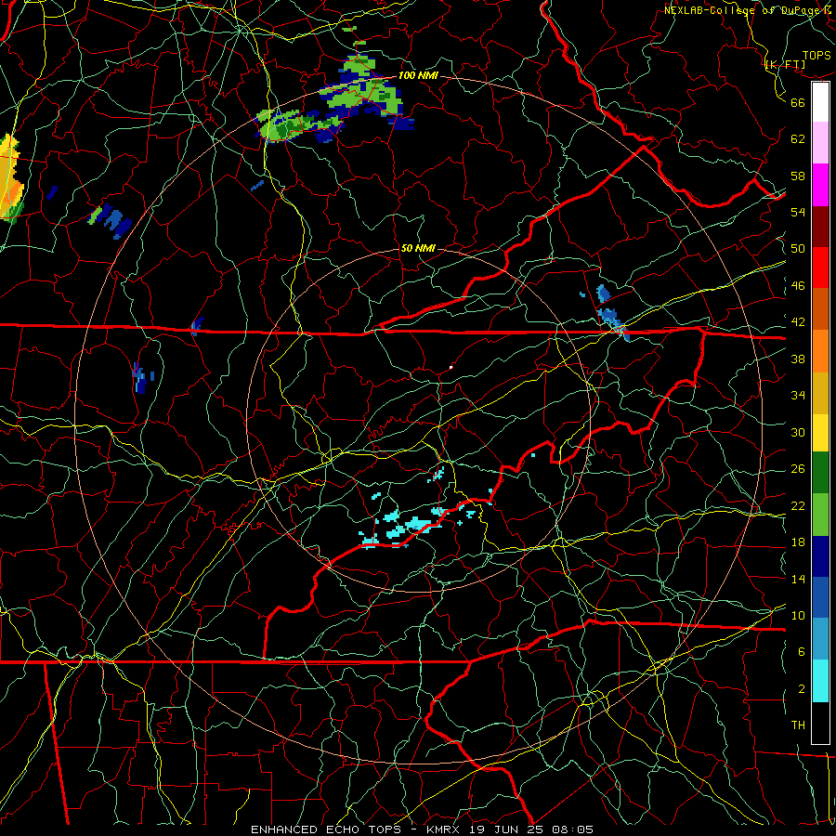Screen dimensions: 836x836
Task: Click the legend value "30"
Action: (x=798, y=432)
